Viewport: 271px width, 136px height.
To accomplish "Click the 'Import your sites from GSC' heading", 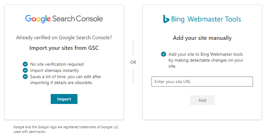I will pyautogui.click(x=64, y=48).
